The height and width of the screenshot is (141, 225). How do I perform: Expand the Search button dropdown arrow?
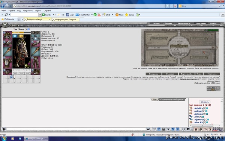coord(53,15)
